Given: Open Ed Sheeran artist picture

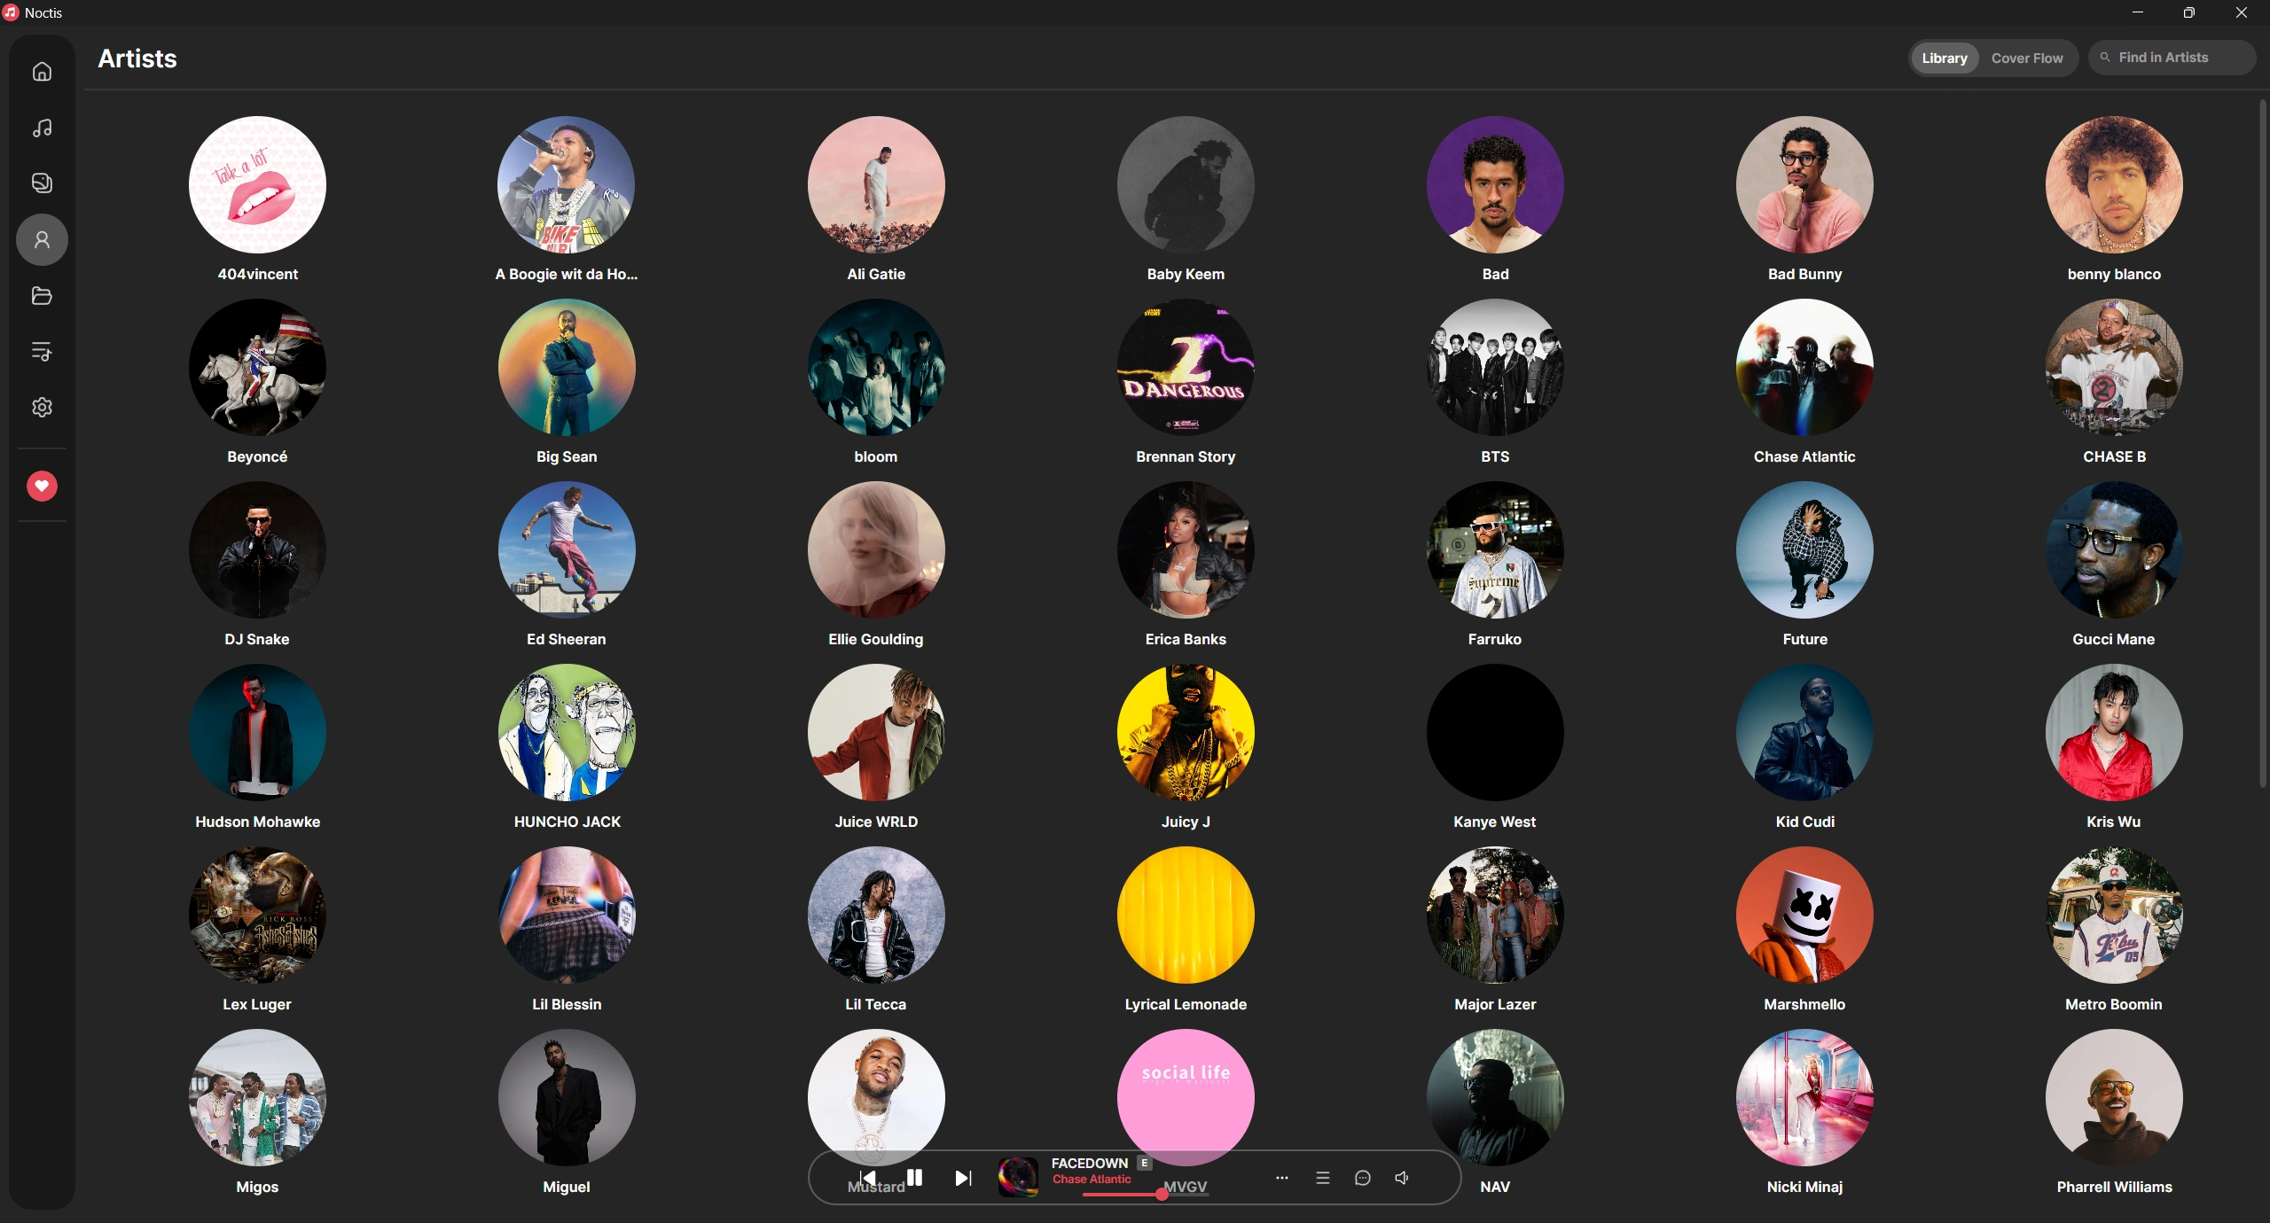Looking at the screenshot, I should [x=567, y=549].
